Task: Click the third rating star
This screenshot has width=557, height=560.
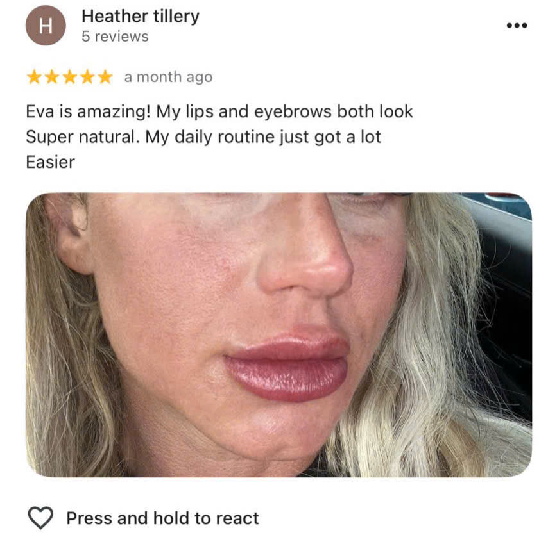Action: [70, 77]
